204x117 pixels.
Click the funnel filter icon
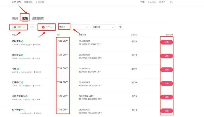point(120,27)
